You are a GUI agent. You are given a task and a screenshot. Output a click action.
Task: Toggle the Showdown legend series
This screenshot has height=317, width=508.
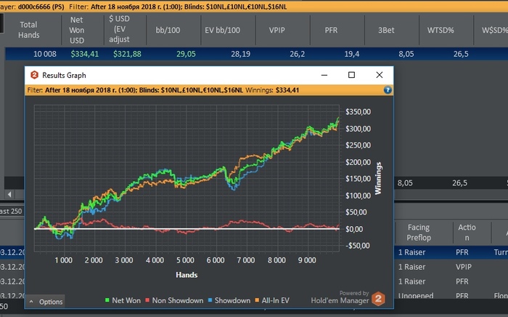tap(229, 300)
